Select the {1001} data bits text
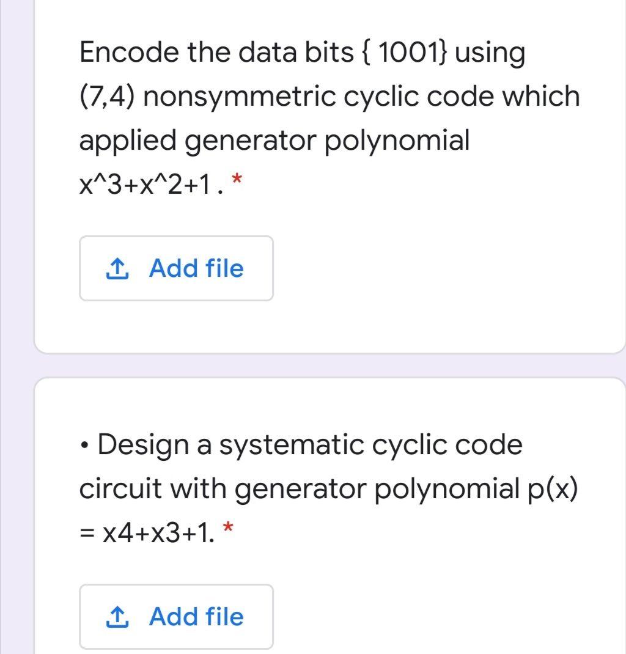This screenshot has height=654, width=626. [x=405, y=53]
